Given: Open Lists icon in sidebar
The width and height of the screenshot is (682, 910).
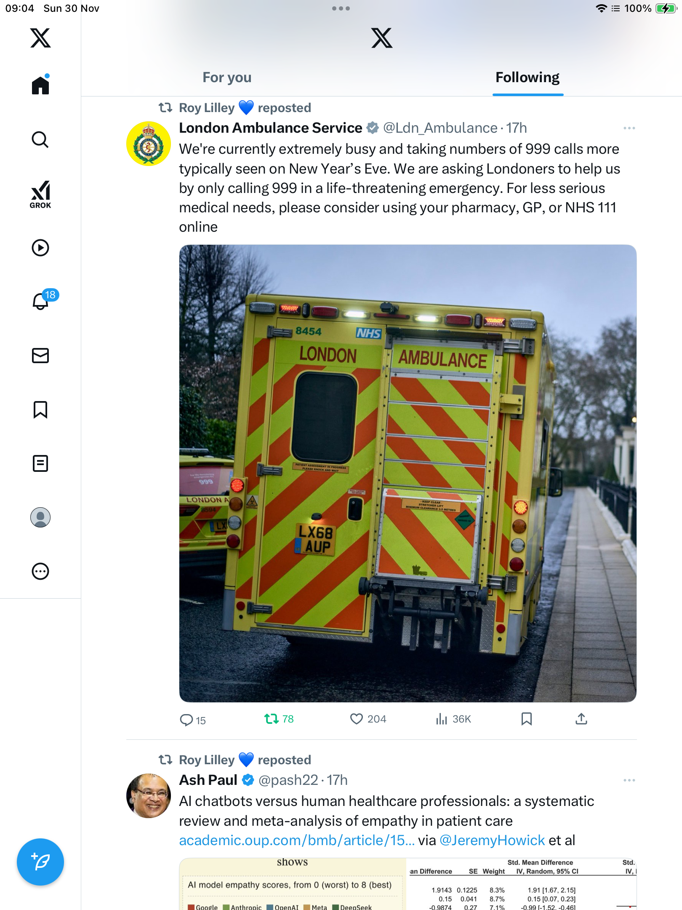Looking at the screenshot, I should click(40, 463).
